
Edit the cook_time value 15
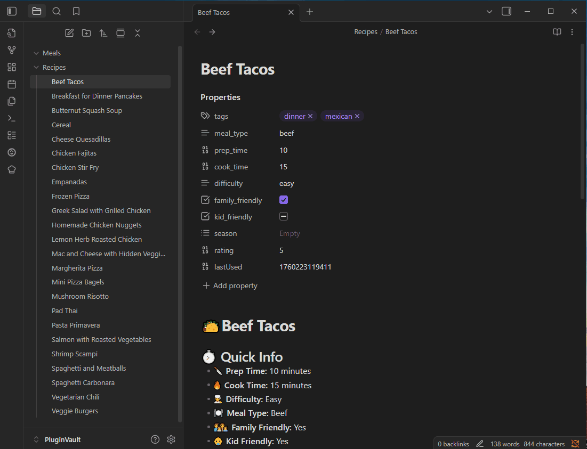click(284, 167)
